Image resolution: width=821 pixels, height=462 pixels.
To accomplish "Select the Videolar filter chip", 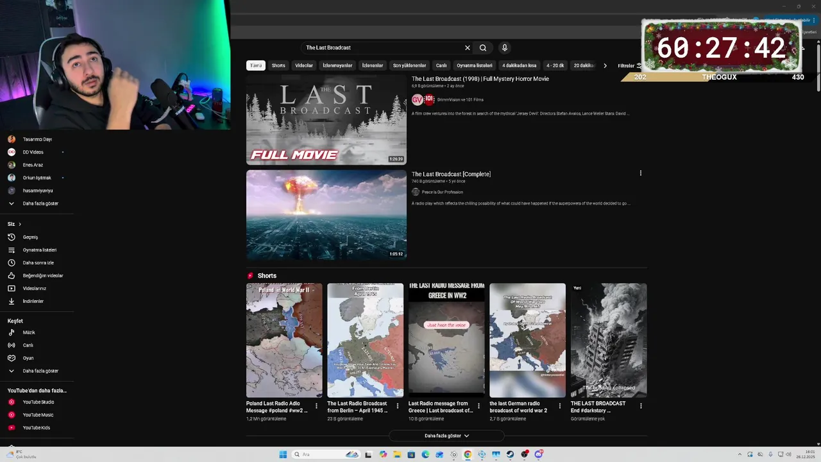I will coord(304,65).
